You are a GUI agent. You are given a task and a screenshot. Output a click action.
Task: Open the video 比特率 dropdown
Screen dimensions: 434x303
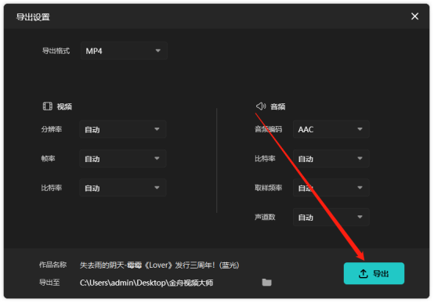[x=123, y=188]
